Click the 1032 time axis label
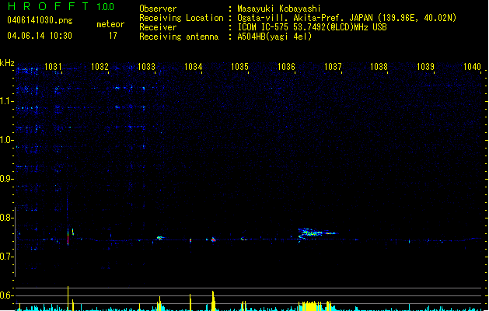489x311 pixels. [x=100, y=67]
